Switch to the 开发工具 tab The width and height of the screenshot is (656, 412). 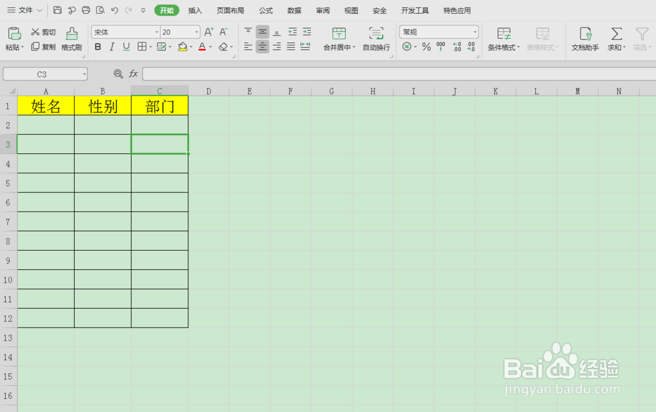[415, 10]
